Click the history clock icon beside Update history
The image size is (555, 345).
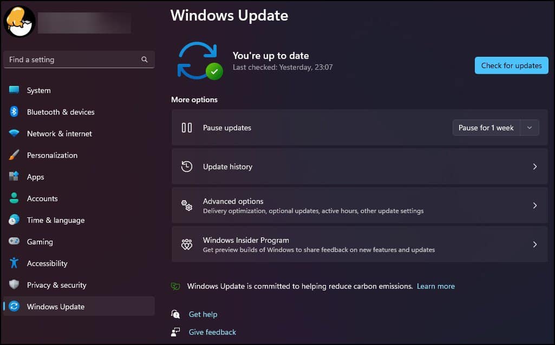[186, 167]
